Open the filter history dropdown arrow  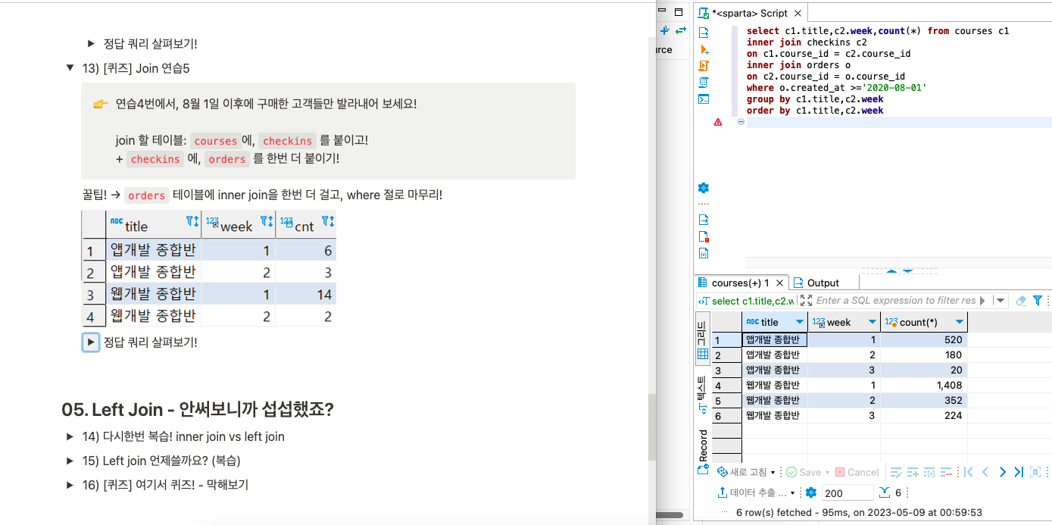[1000, 301]
